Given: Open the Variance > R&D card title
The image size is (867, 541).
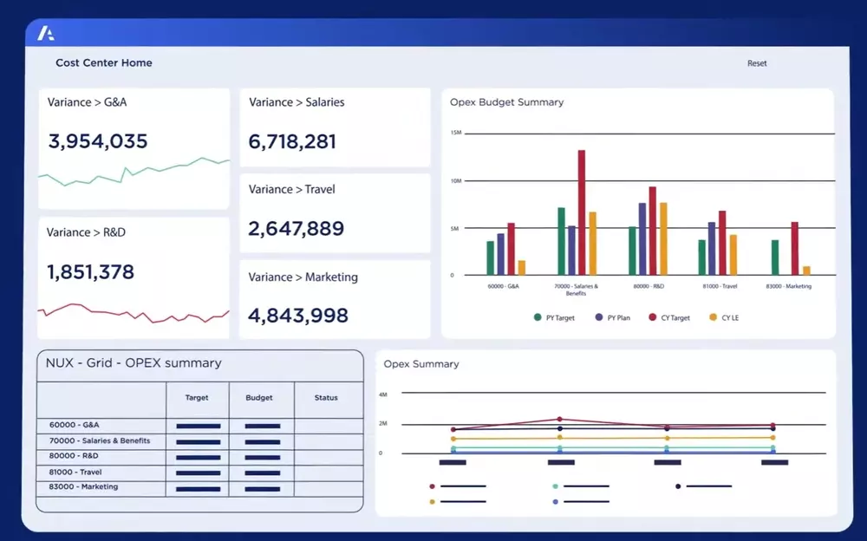Looking at the screenshot, I should click(86, 232).
